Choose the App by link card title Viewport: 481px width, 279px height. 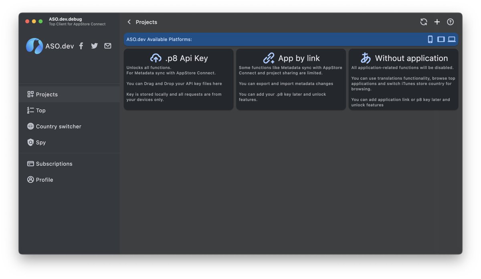(299, 58)
